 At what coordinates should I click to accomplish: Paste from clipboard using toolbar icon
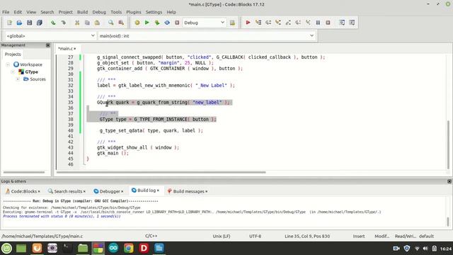pyautogui.click(x=97, y=23)
